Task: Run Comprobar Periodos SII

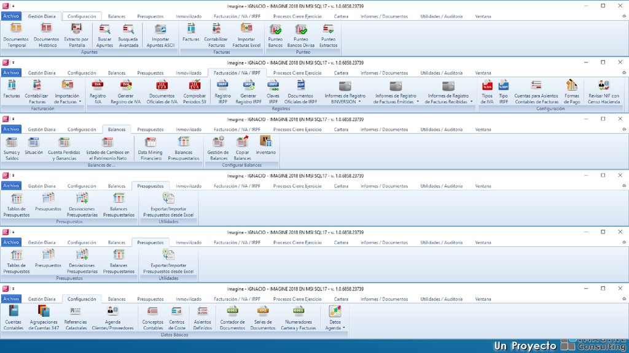Action: pos(195,92)
